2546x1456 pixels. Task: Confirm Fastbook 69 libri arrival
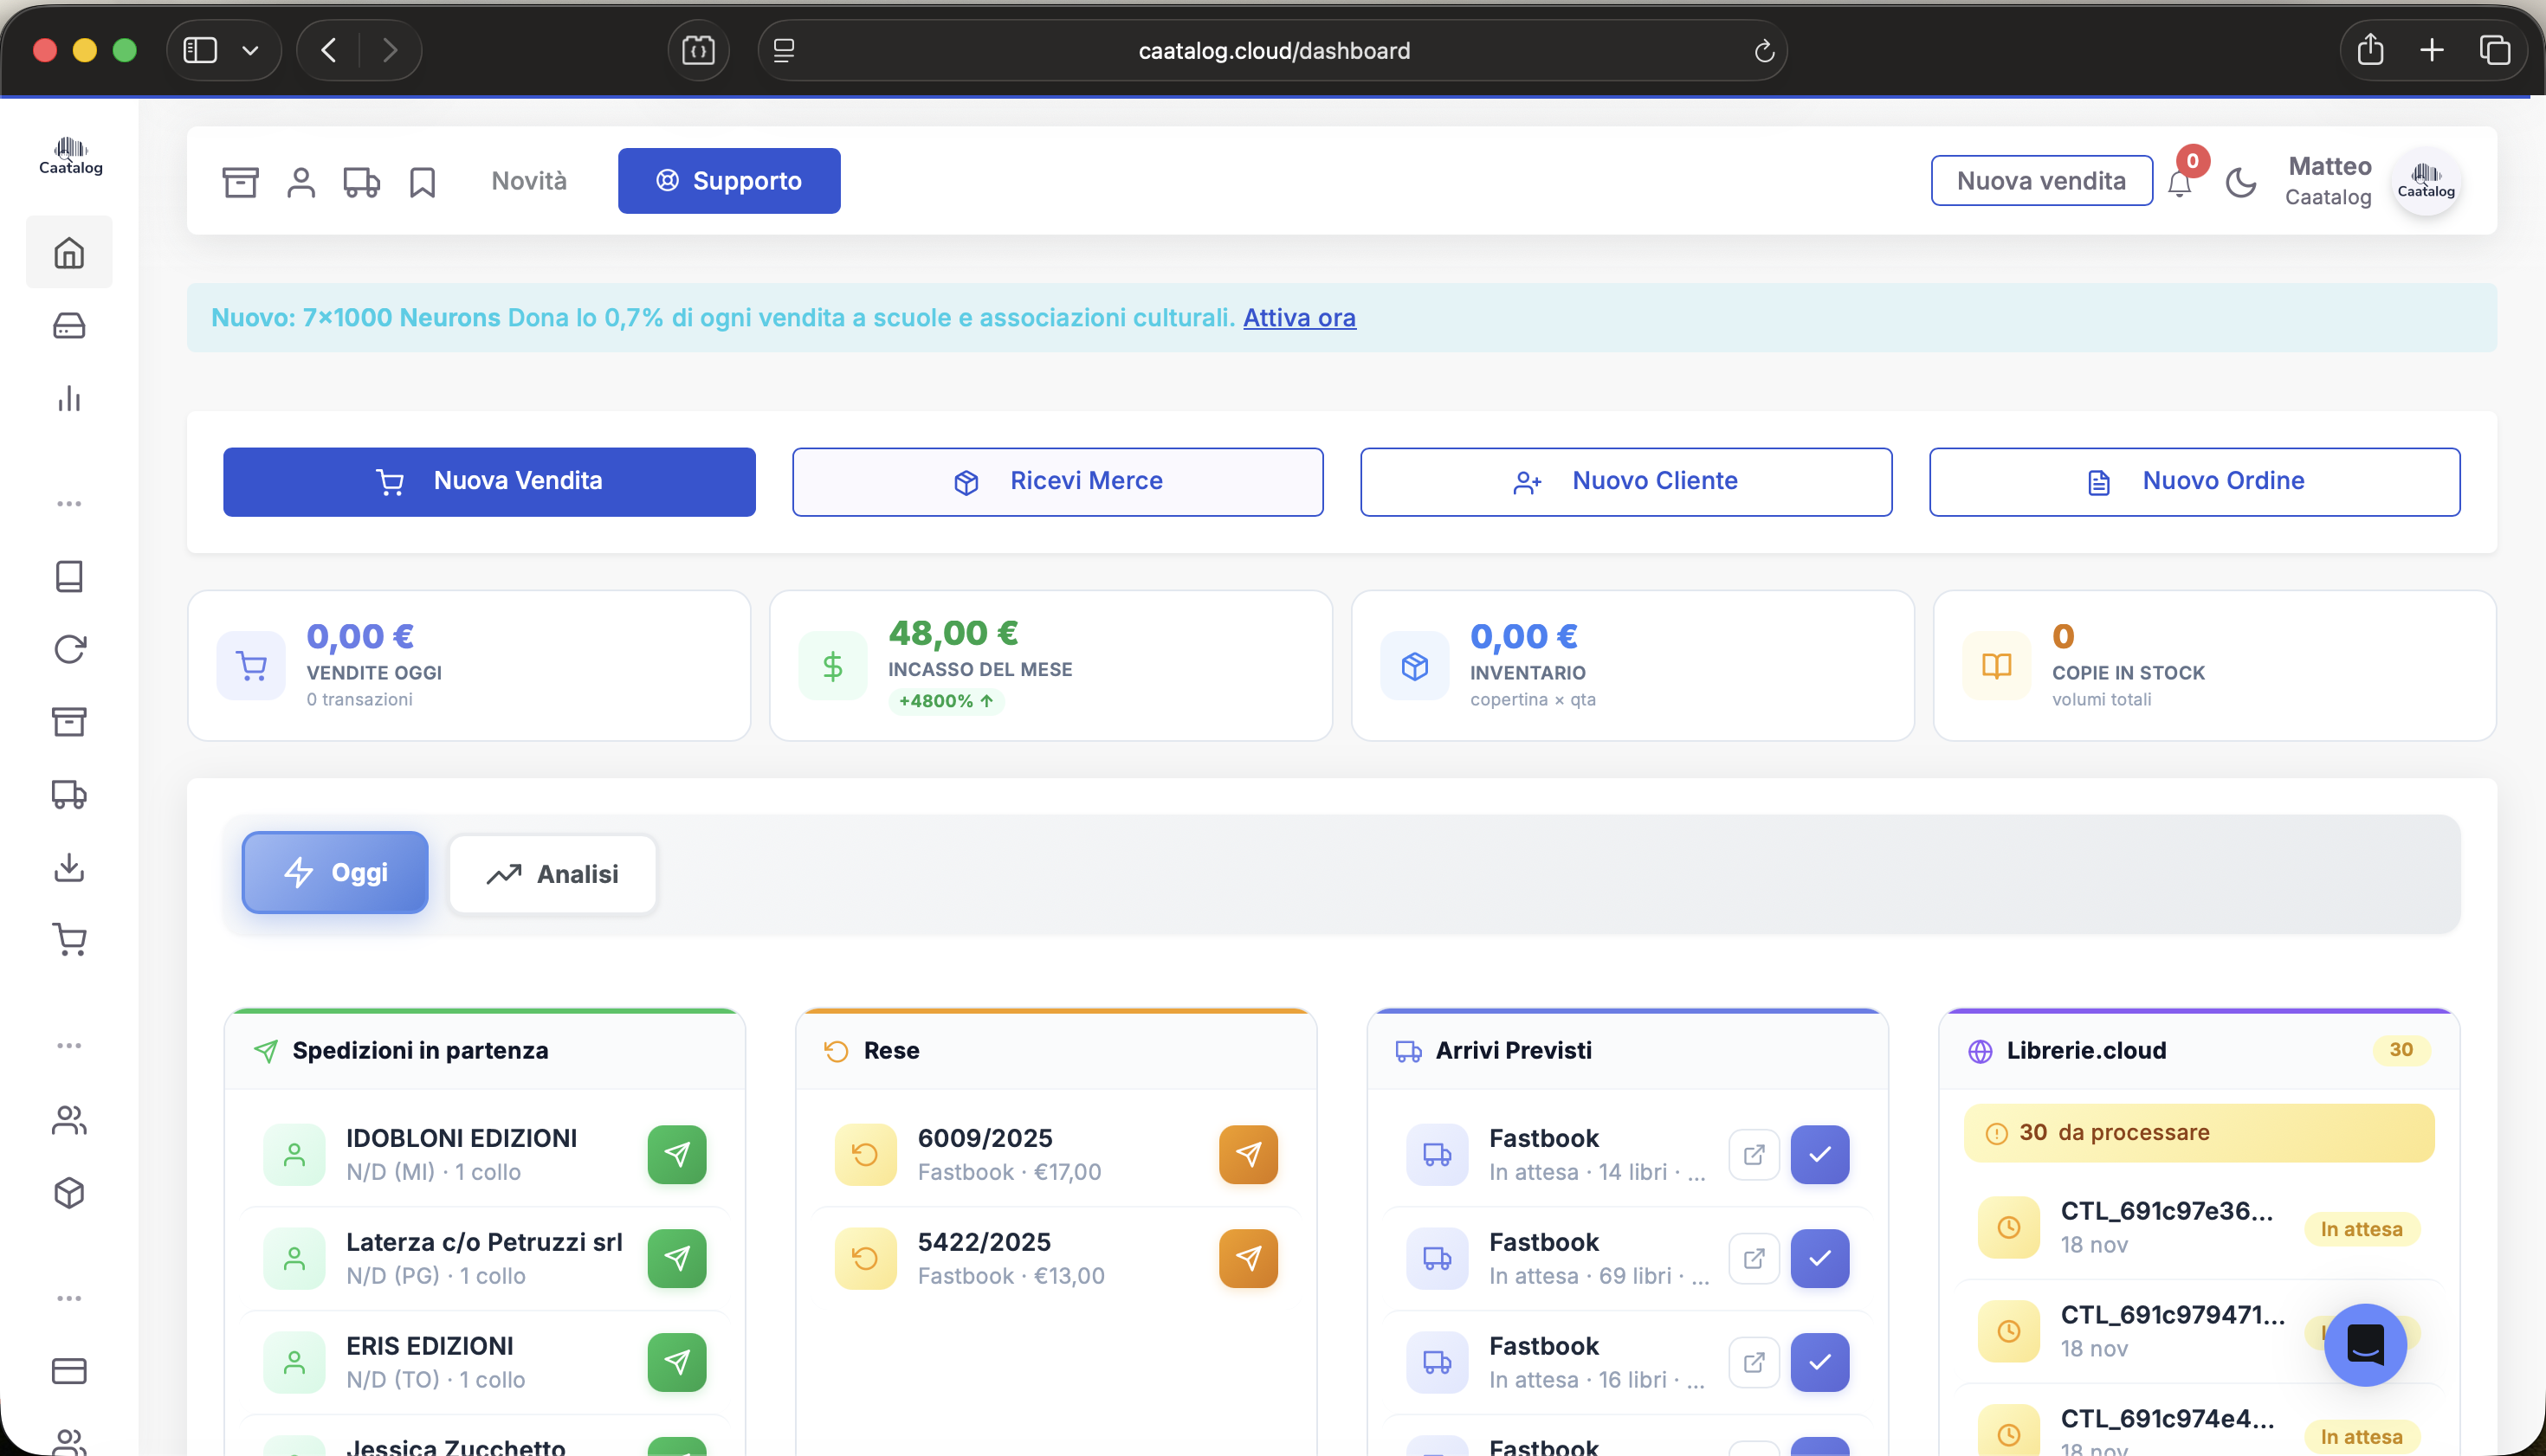tap(1819, 1258)
